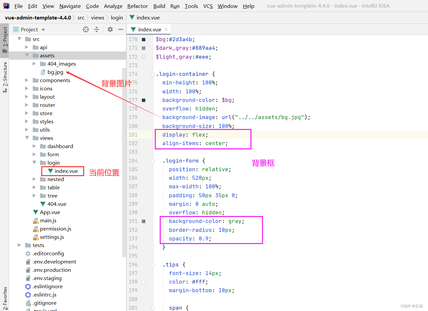Select the .env.development file
The image size is (428, 311).
(x=51, y=262)
